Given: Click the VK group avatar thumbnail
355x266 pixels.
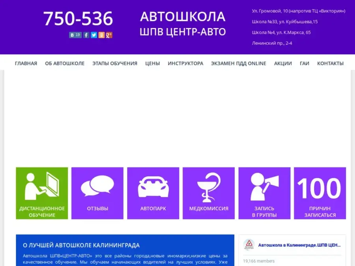Looking at the screenshot, I should [x=249, y=245].
